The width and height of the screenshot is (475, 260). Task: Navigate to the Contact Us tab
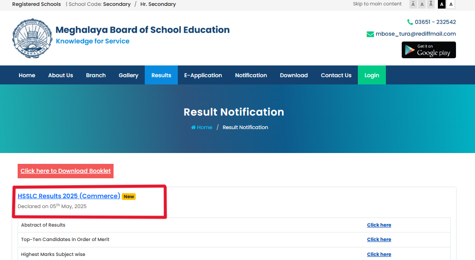point(336,75)
